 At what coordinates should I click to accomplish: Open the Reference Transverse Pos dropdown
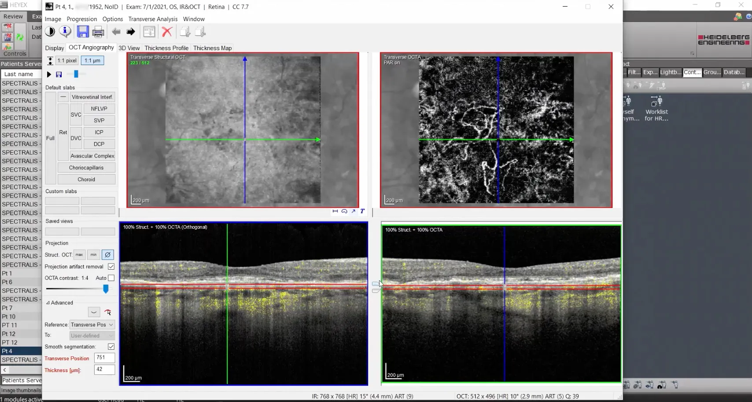click(92, 325)
